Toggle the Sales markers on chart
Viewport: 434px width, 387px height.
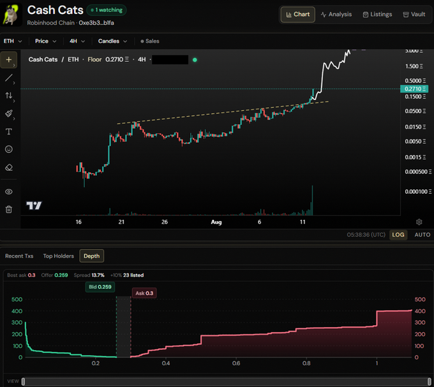tap(150, 41)
